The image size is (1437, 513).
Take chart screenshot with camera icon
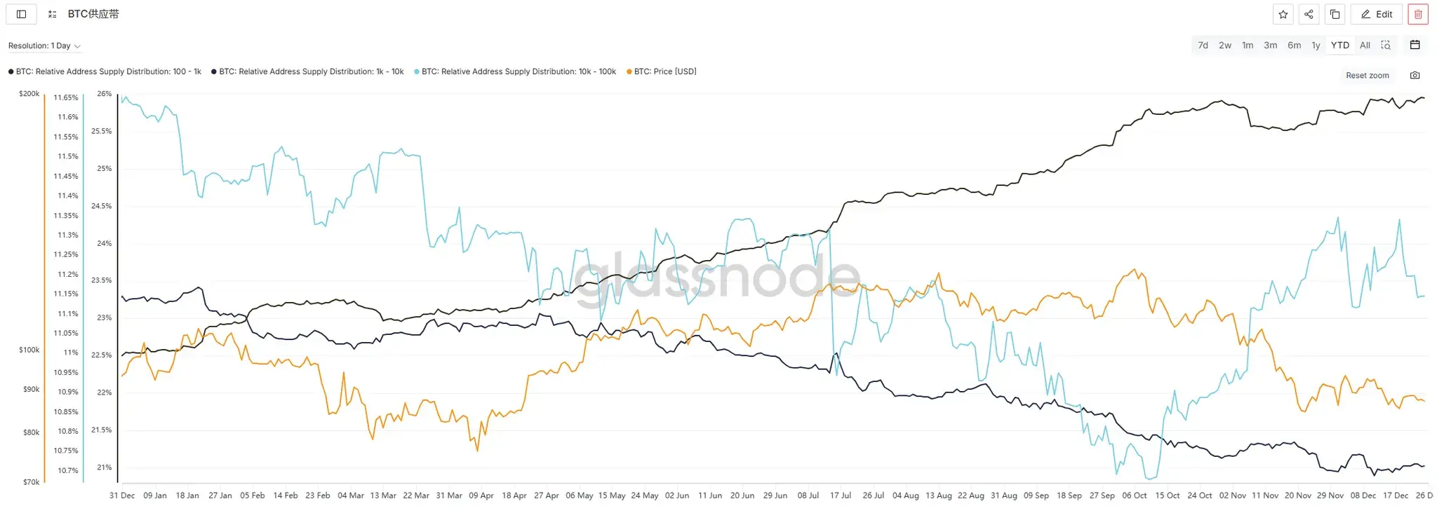(1415, 75)
